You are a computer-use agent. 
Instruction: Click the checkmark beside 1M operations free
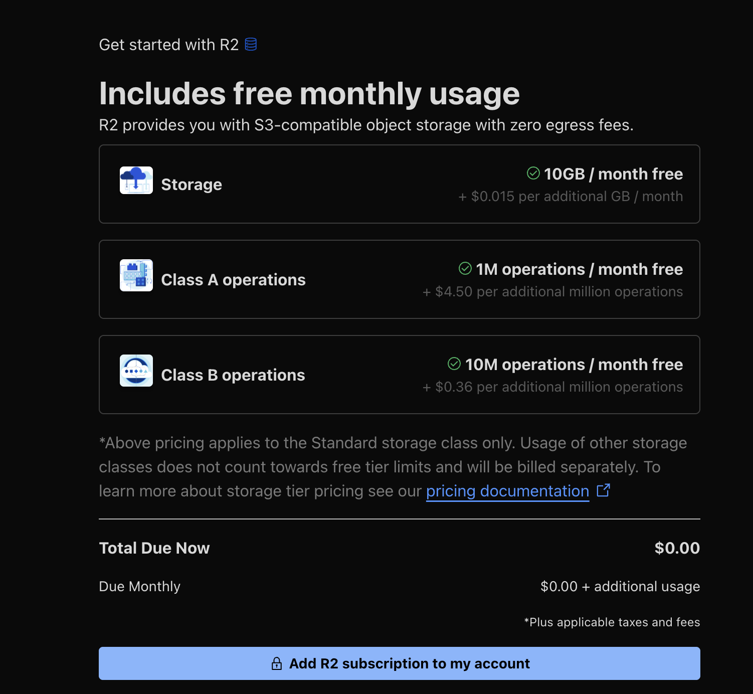[x=465, y=268]
